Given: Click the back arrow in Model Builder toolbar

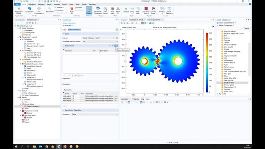Looking at the screenshot, I should [16, 23].
